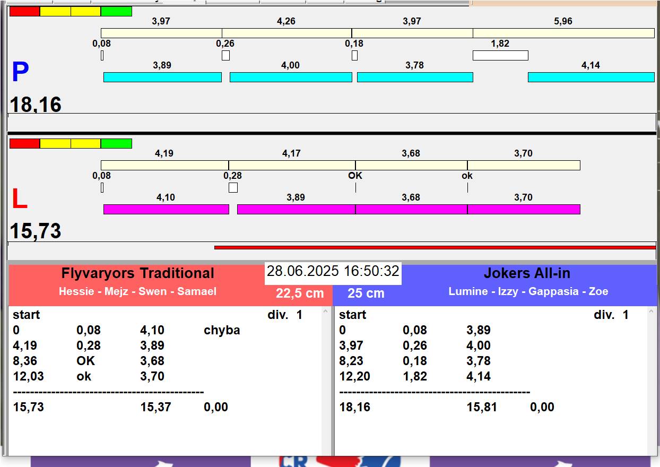660x467 pixels.
Task: Click the small 0,28 pass box in lane L
Action: coord(233,187)
